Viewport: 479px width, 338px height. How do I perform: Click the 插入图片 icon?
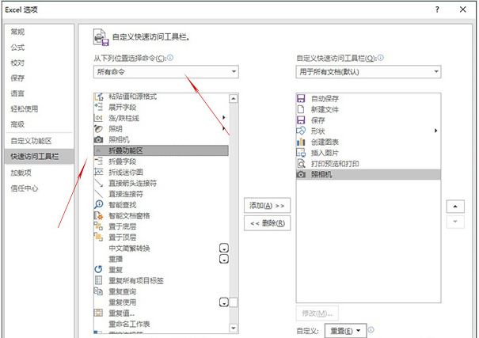click(x=301, y=153)
